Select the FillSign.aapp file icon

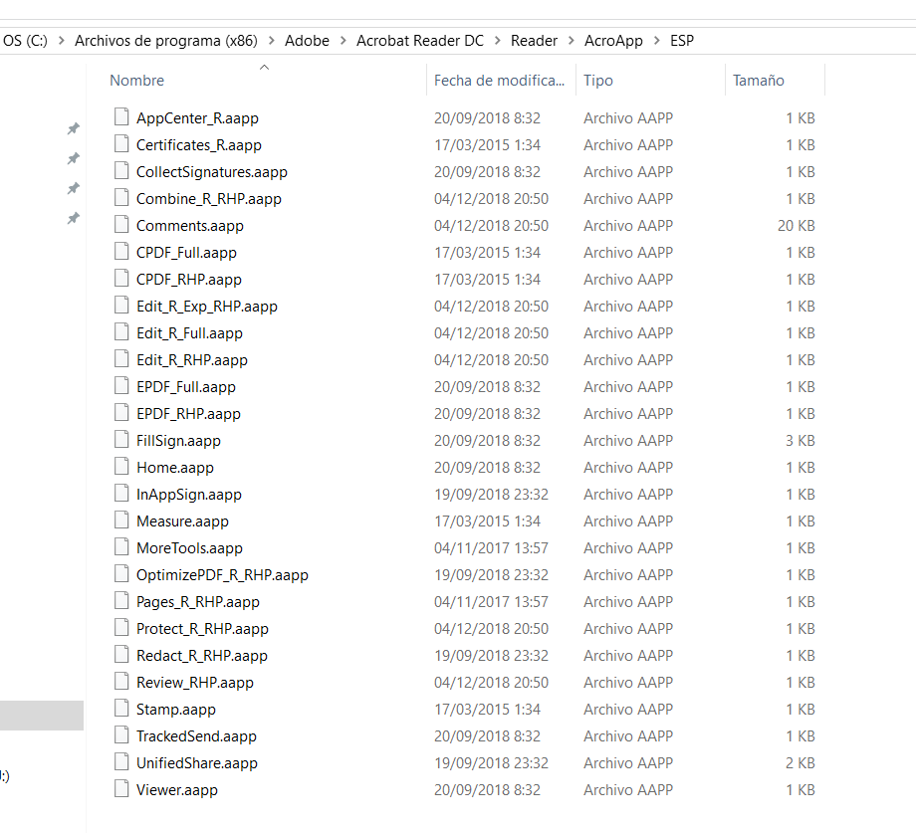[x=121, y=440]
